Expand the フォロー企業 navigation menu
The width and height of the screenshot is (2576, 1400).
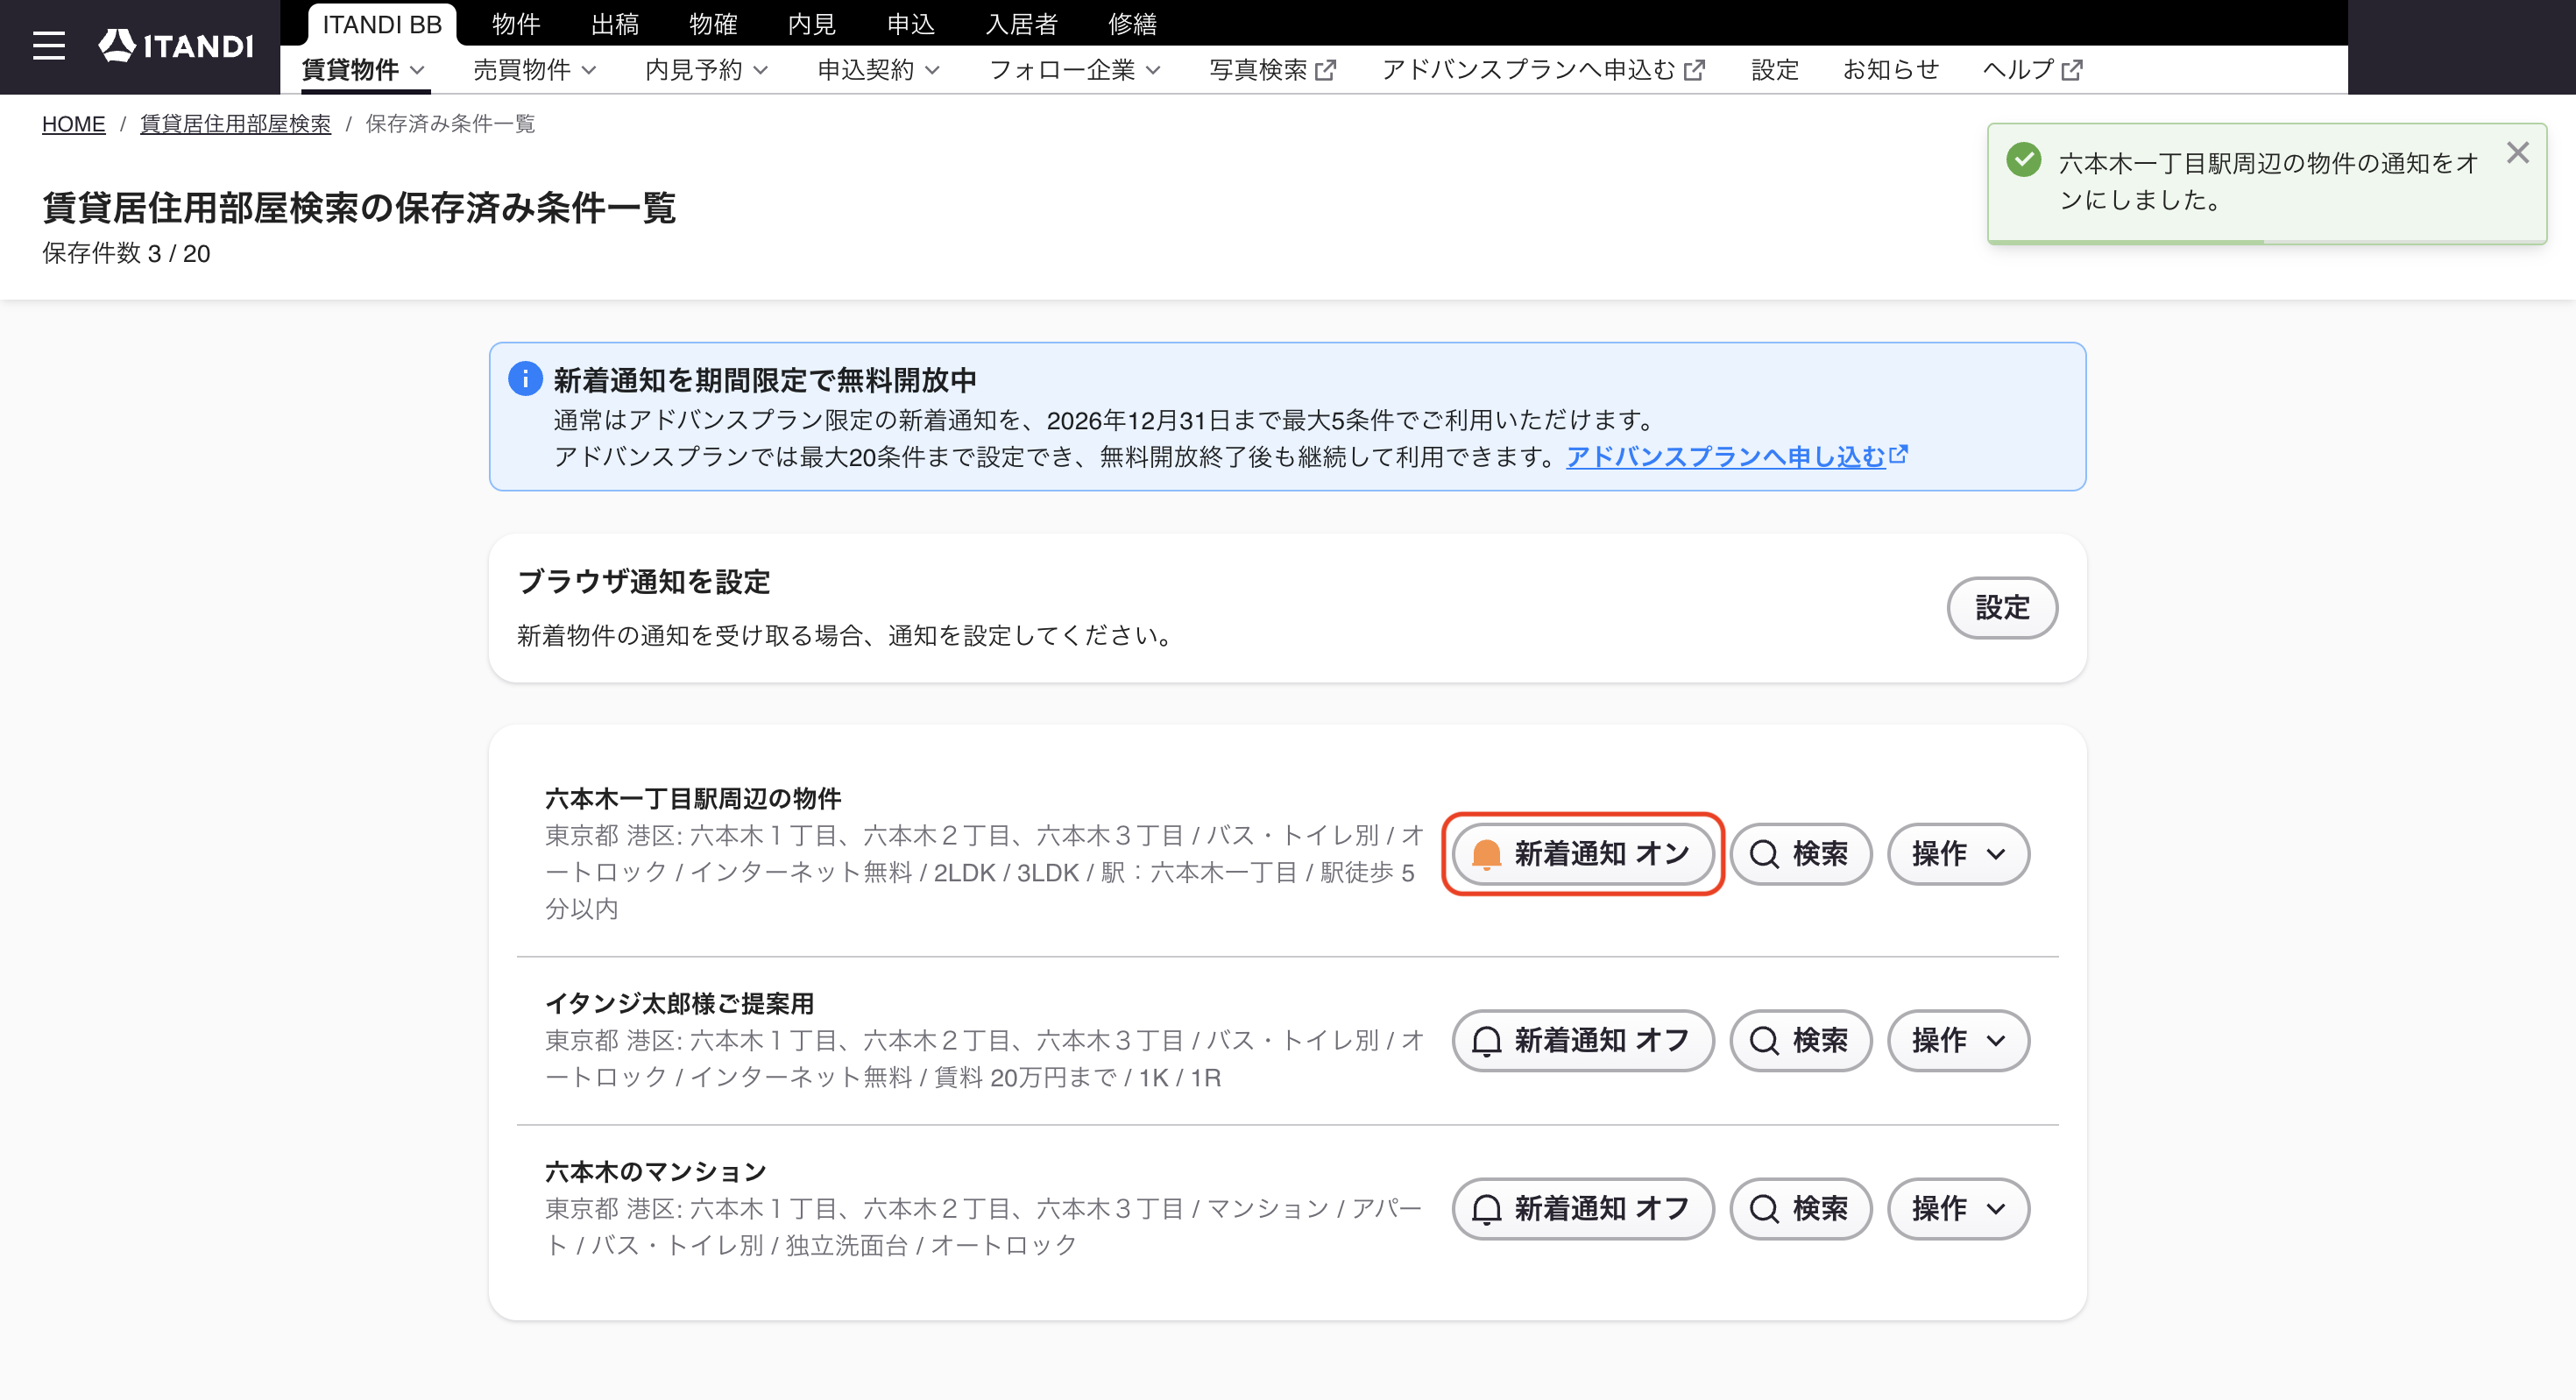(1075, 70)
